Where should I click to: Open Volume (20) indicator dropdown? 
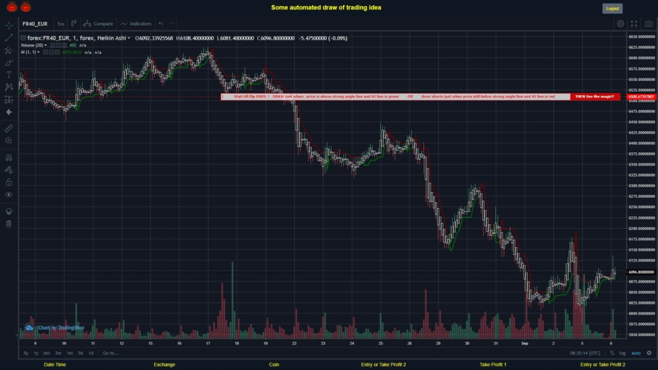[46, 46]
